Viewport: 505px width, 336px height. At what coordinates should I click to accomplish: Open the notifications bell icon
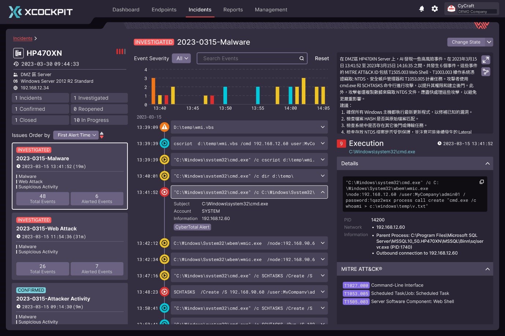click(422, 9)
